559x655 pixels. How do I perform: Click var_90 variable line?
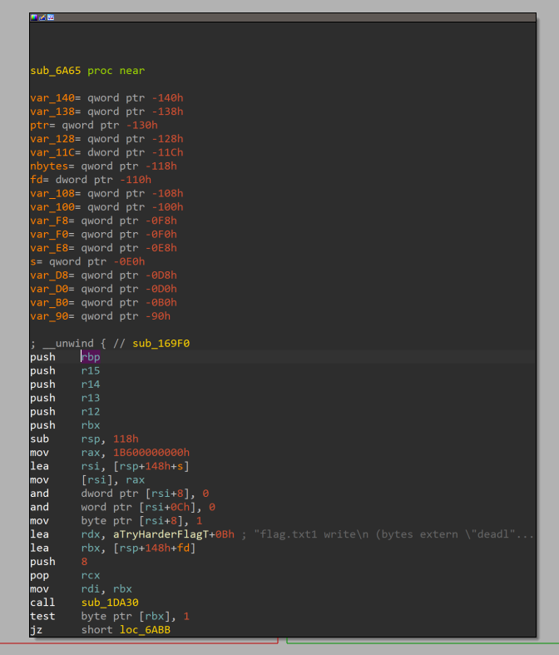tap(100, 316)
